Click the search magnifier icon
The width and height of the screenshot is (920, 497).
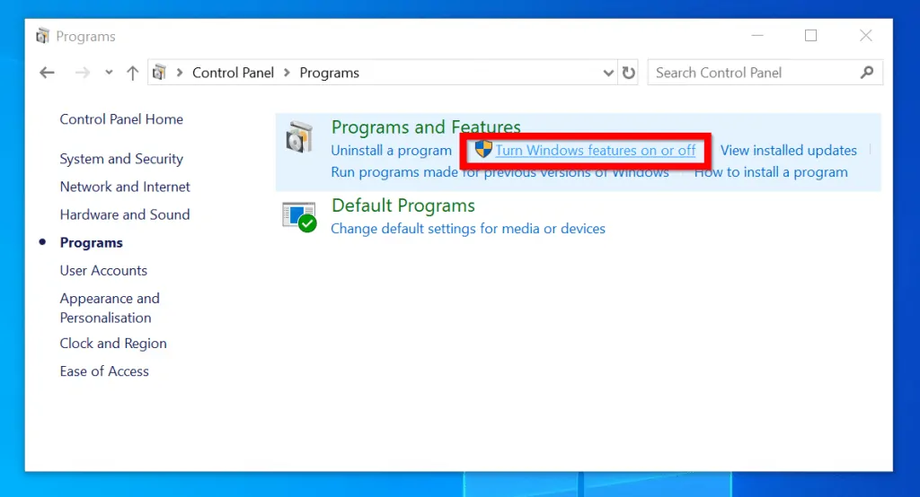[x=867, y=73]
